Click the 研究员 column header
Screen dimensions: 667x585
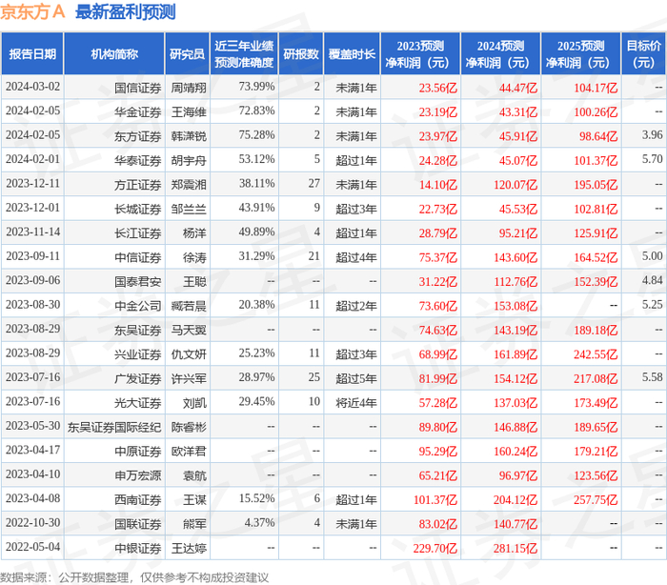pyautogui.click(x=187, y=54)
